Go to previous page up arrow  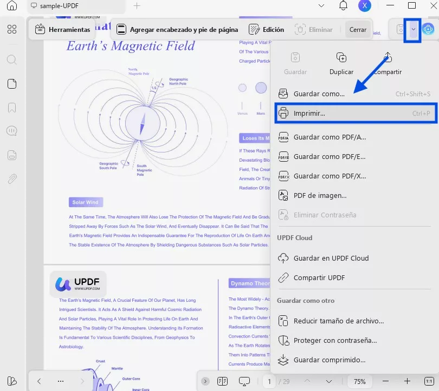[x=307, y=381]
